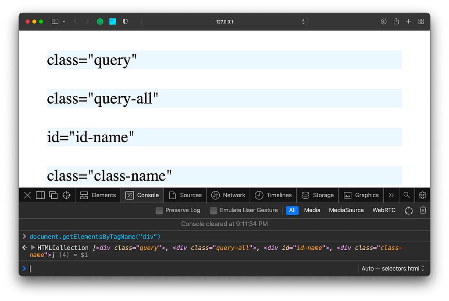449x301 pixels.
Task: Open the Auto — selectors.html context dropdown
Action: [x=393, y=269]
